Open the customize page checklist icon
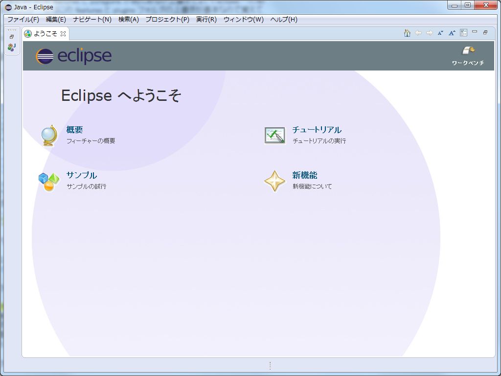 tap(463, 33)
